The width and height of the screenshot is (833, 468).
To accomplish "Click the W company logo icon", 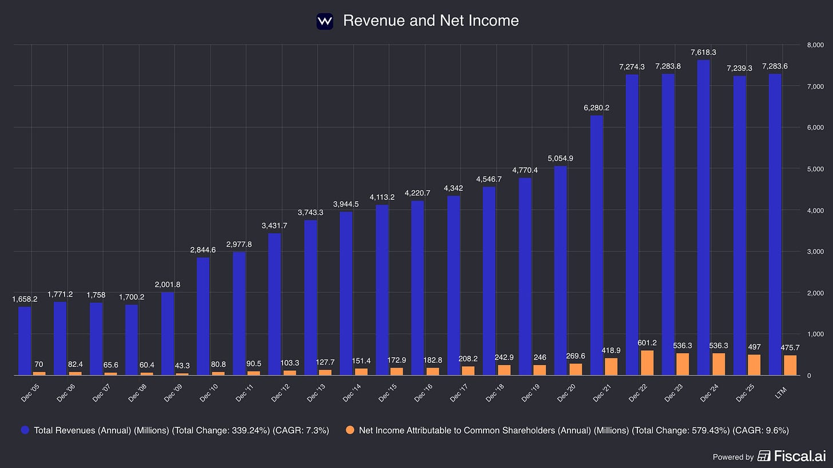I will pos(325,21).
